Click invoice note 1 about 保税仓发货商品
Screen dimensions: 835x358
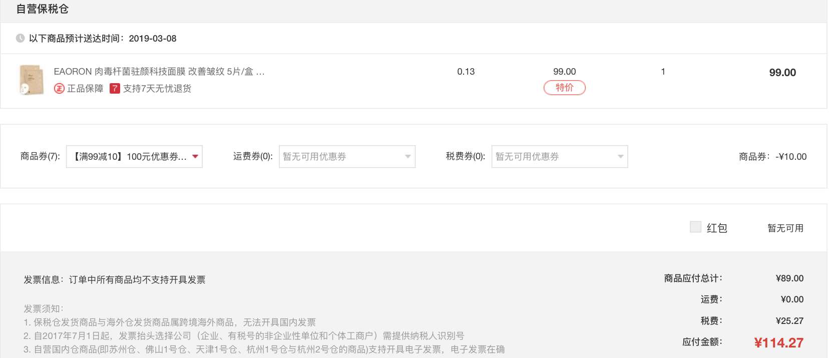170,322
